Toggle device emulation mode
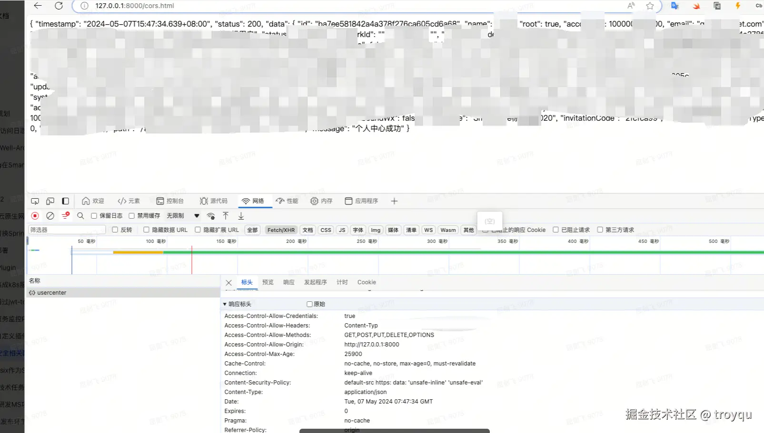This screenshot has height=433, width=764. click(50, 201)
